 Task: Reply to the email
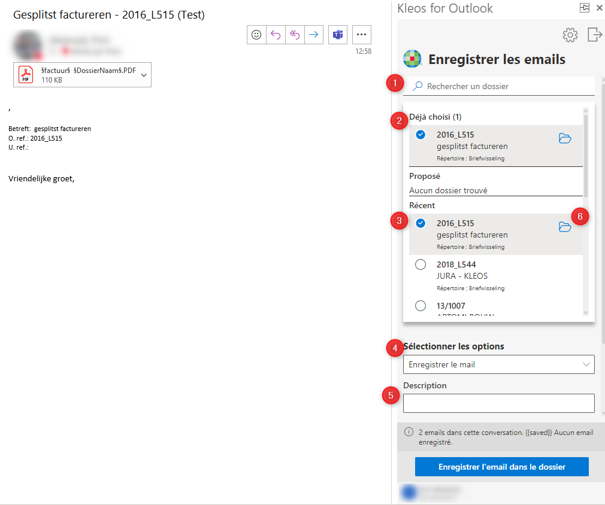click(276, 35)
